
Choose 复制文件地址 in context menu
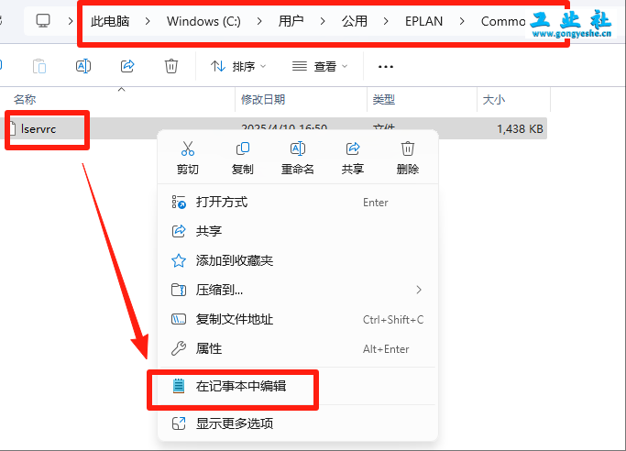(298, 319)
